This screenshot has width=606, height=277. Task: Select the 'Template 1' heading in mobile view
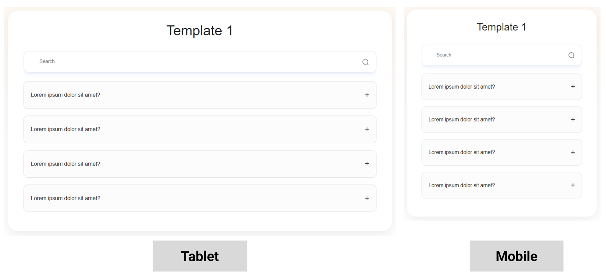(x=501, y=27)
